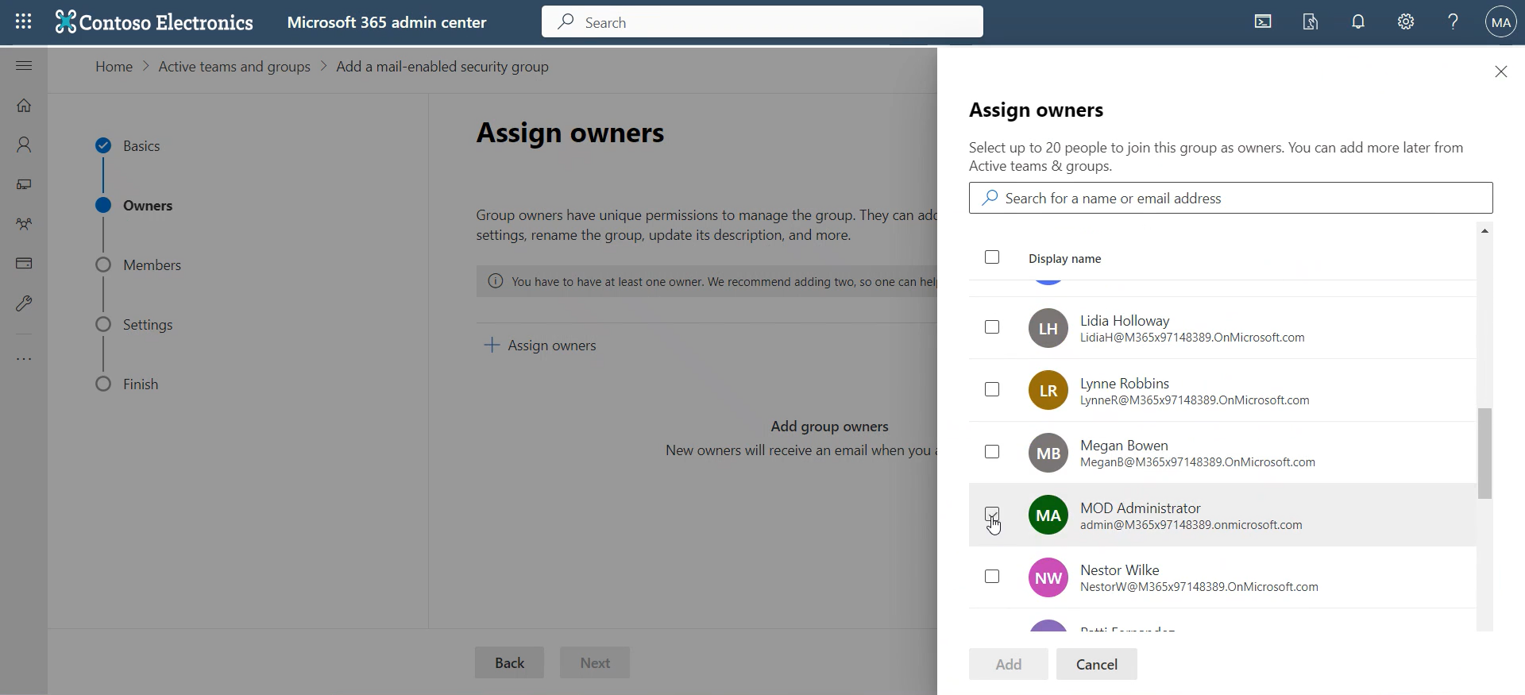The height and width of the screenshot is (695, 1525).
Task: Go to Active teams and groups breadcrumb
Action: 234,67
